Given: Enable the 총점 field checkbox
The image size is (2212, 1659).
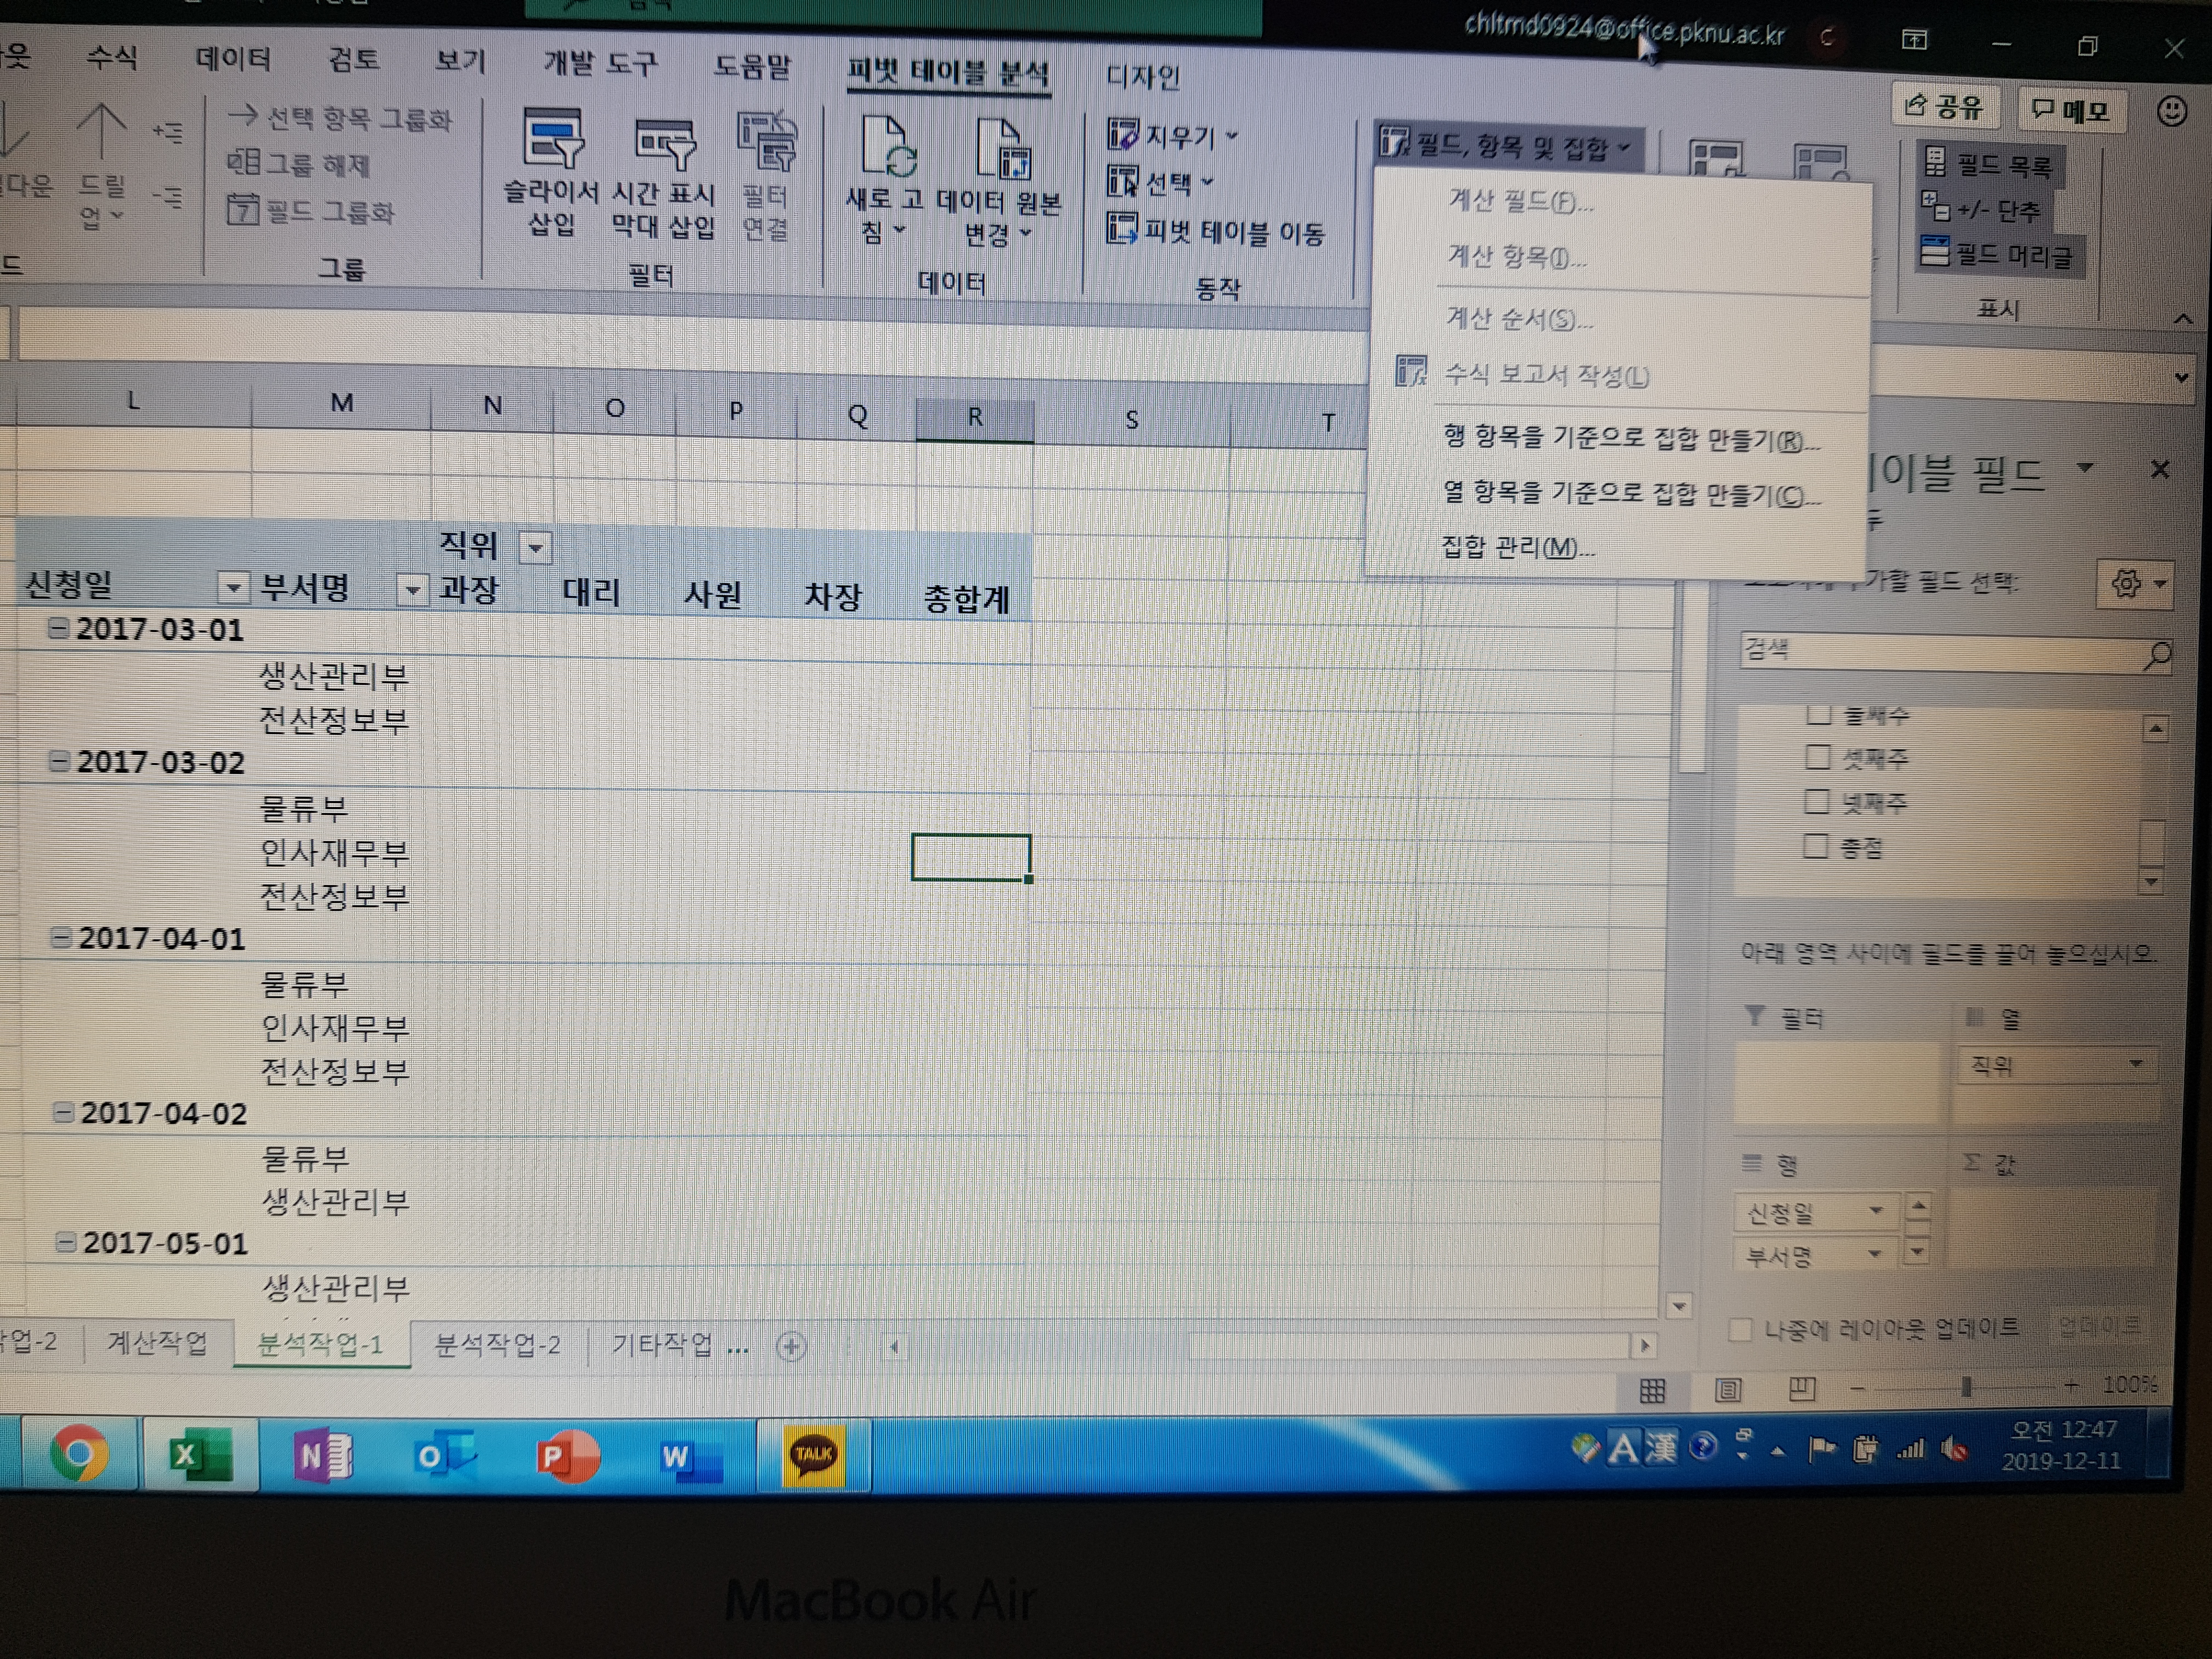Looking at the screenshot, I should pyautogui.click(x=1815, y=846).
